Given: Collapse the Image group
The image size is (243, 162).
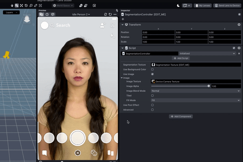Looking at the screenshot, I should pos(122,78).
